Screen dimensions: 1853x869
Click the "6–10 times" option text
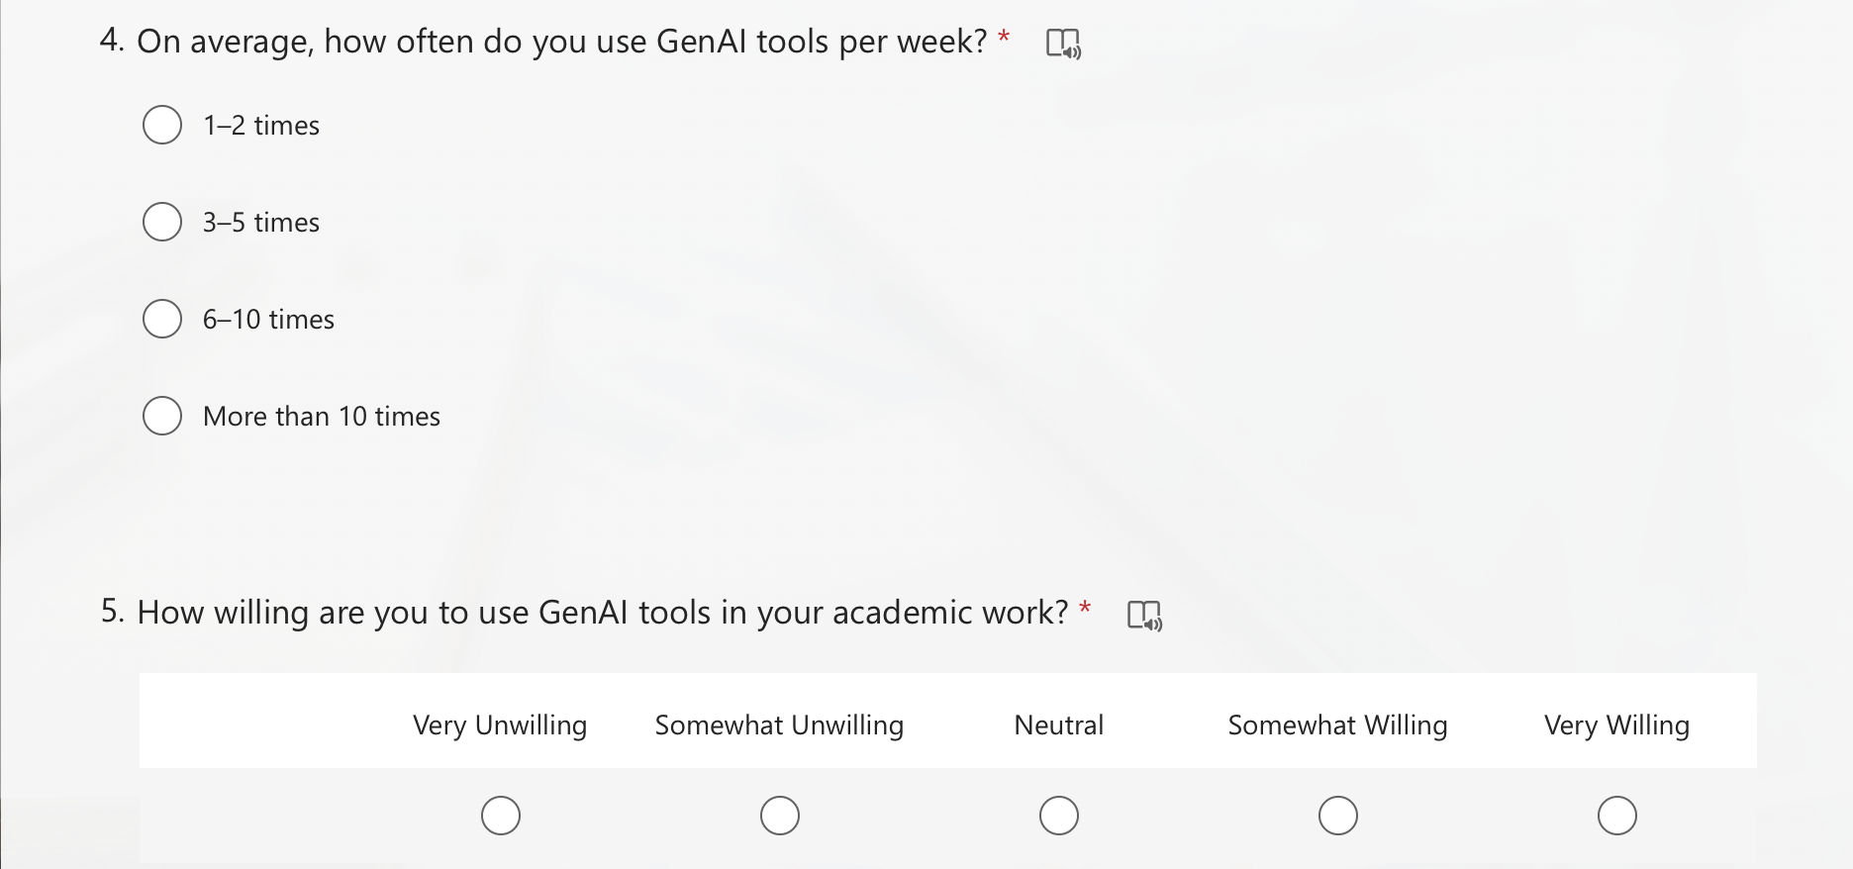[x=268, y=320]
